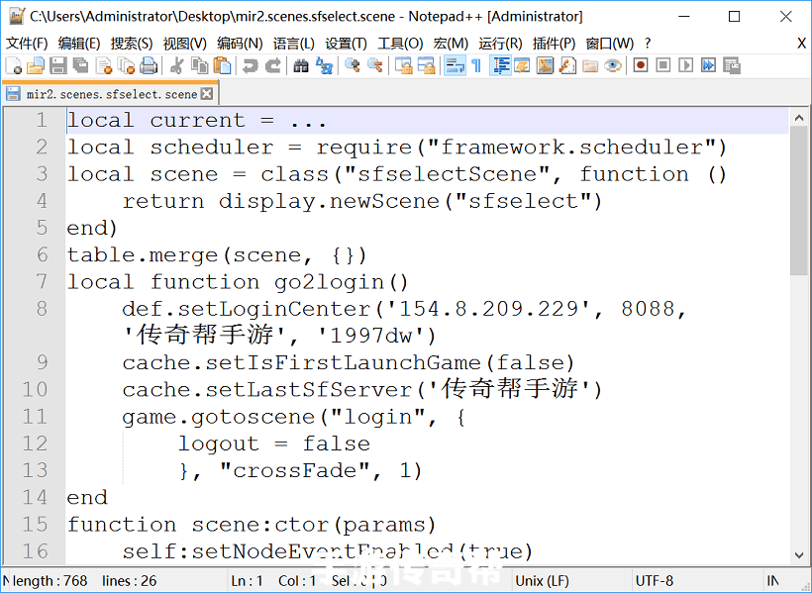Click the Redo arrow icon
Image resolution: width=812 pixels, height=593 pixels.
(x=273, y=66)
